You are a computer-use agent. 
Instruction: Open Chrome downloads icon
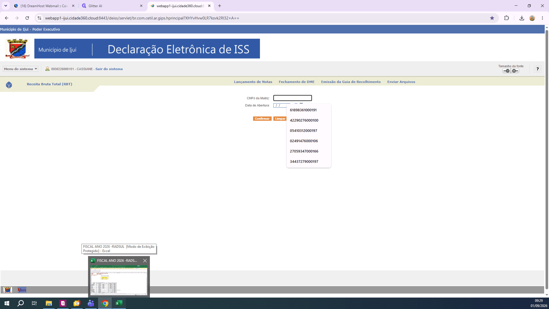(522, 18)
